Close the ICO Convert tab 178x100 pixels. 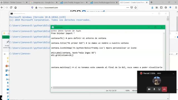point(147,2)
